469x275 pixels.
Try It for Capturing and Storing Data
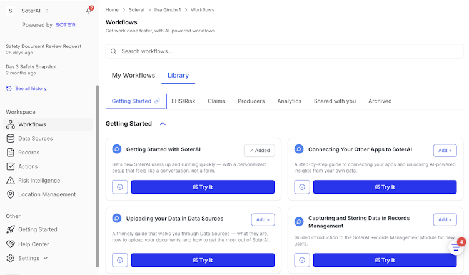click(x=385, y=261)
